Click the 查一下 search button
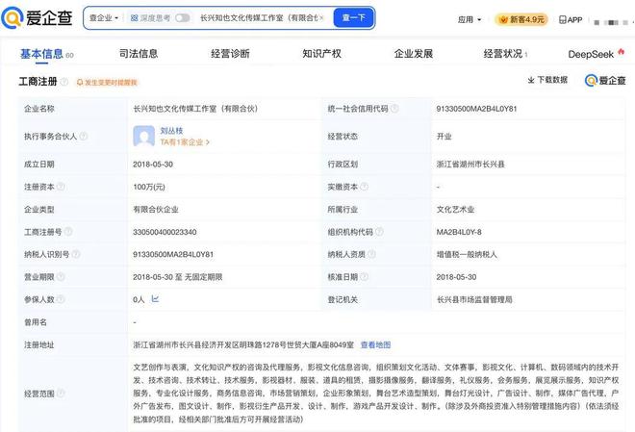 (x=353, y=18)
